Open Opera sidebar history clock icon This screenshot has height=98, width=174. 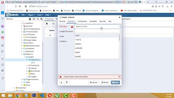point(2,65)
